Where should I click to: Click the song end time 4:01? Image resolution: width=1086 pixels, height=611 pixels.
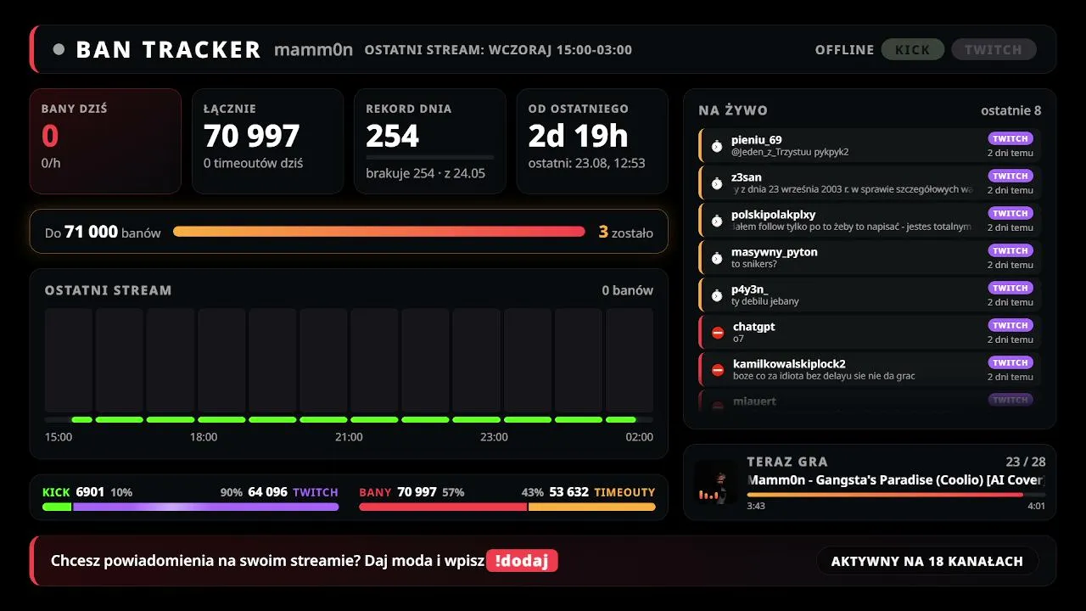point(1037,507)
